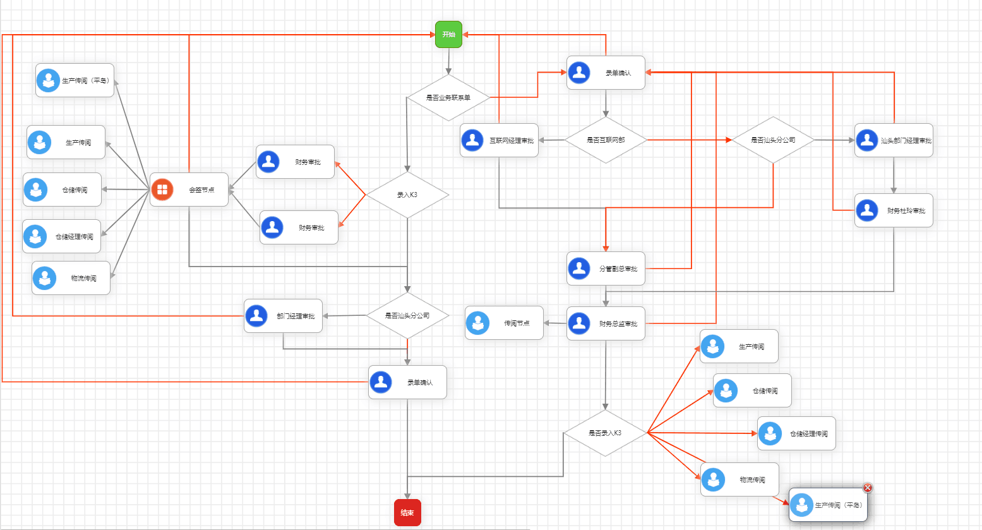Select the 仓储经理传阅 node linked from 会签节点
Screen dimensions: 982x530
point(61,236)
